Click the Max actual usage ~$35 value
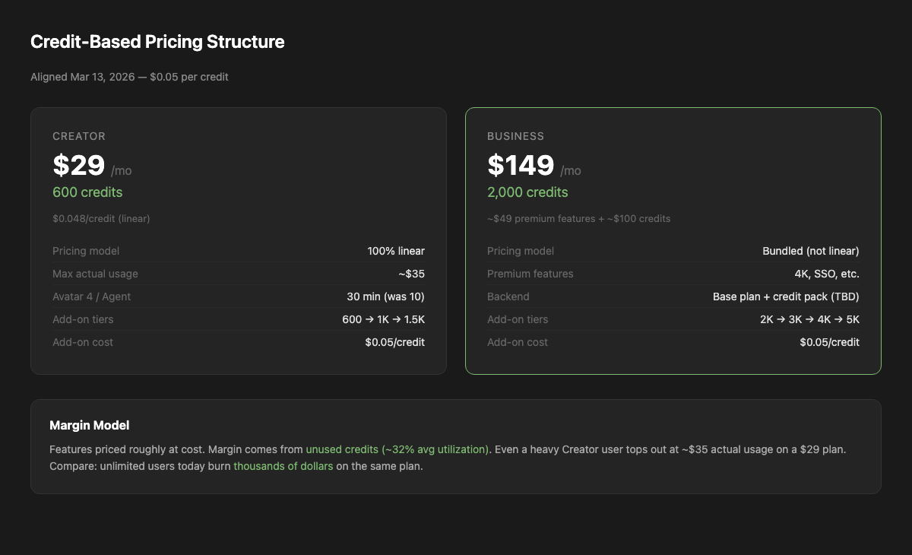 (411, 274)
